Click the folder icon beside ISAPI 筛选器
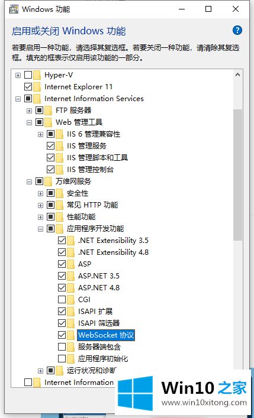Viewport: 254px width, 418px height. pos(70,323)
